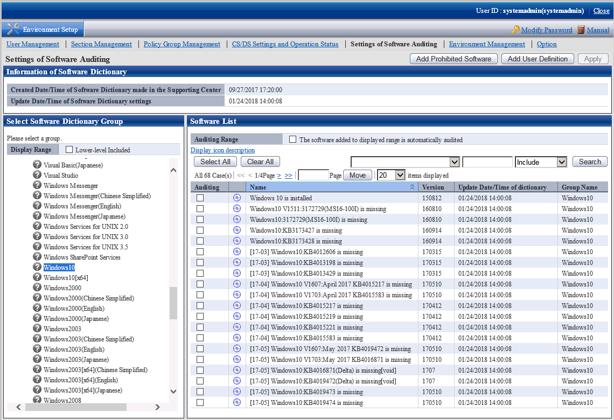
Task: Click the status icon for Windows10:KB3173427 is missing
Action: click(x=237, y=230)
